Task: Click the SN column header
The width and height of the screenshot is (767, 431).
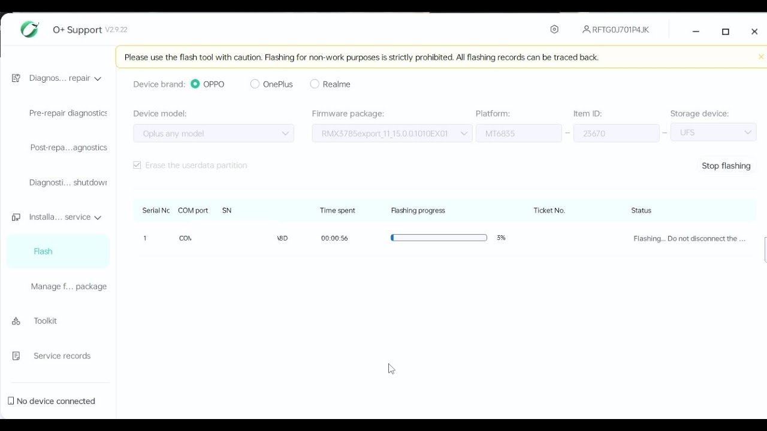Action: 227,211
